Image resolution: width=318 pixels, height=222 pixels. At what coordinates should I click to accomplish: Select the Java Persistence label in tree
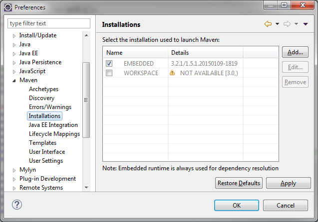coord(40,62)
